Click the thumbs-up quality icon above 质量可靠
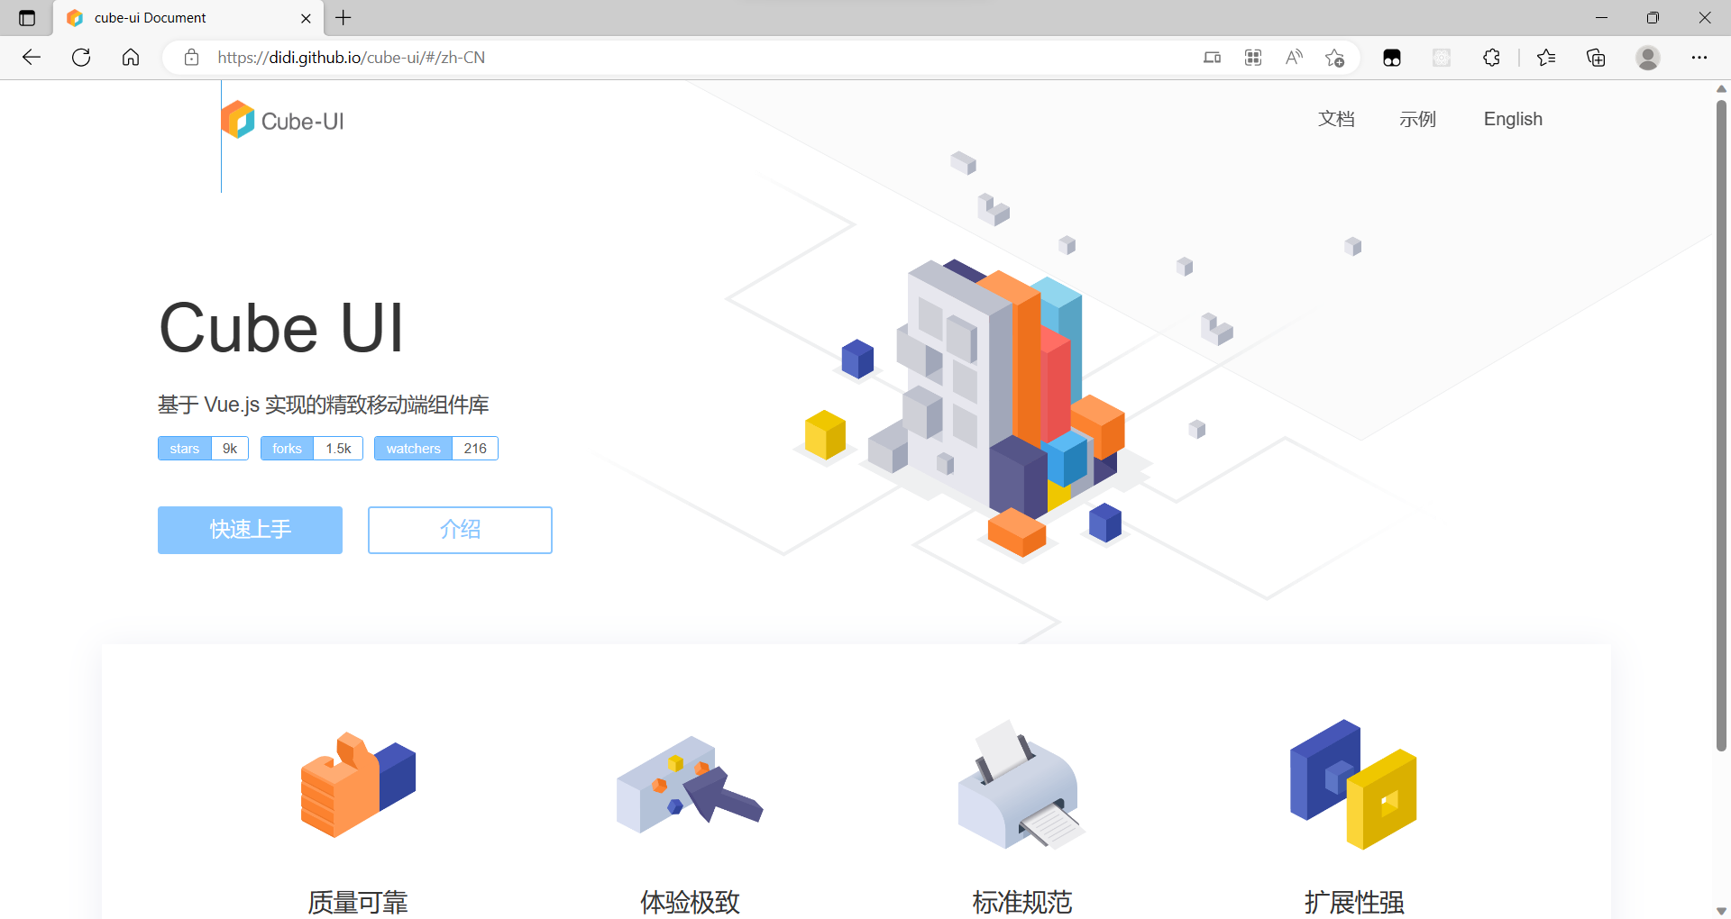 coord(357,784)
